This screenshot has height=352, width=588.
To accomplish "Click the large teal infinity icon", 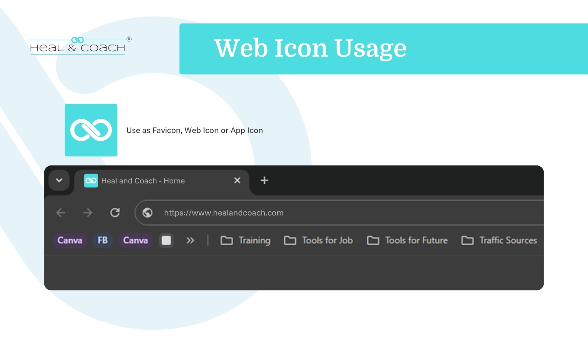I will 91,130.
